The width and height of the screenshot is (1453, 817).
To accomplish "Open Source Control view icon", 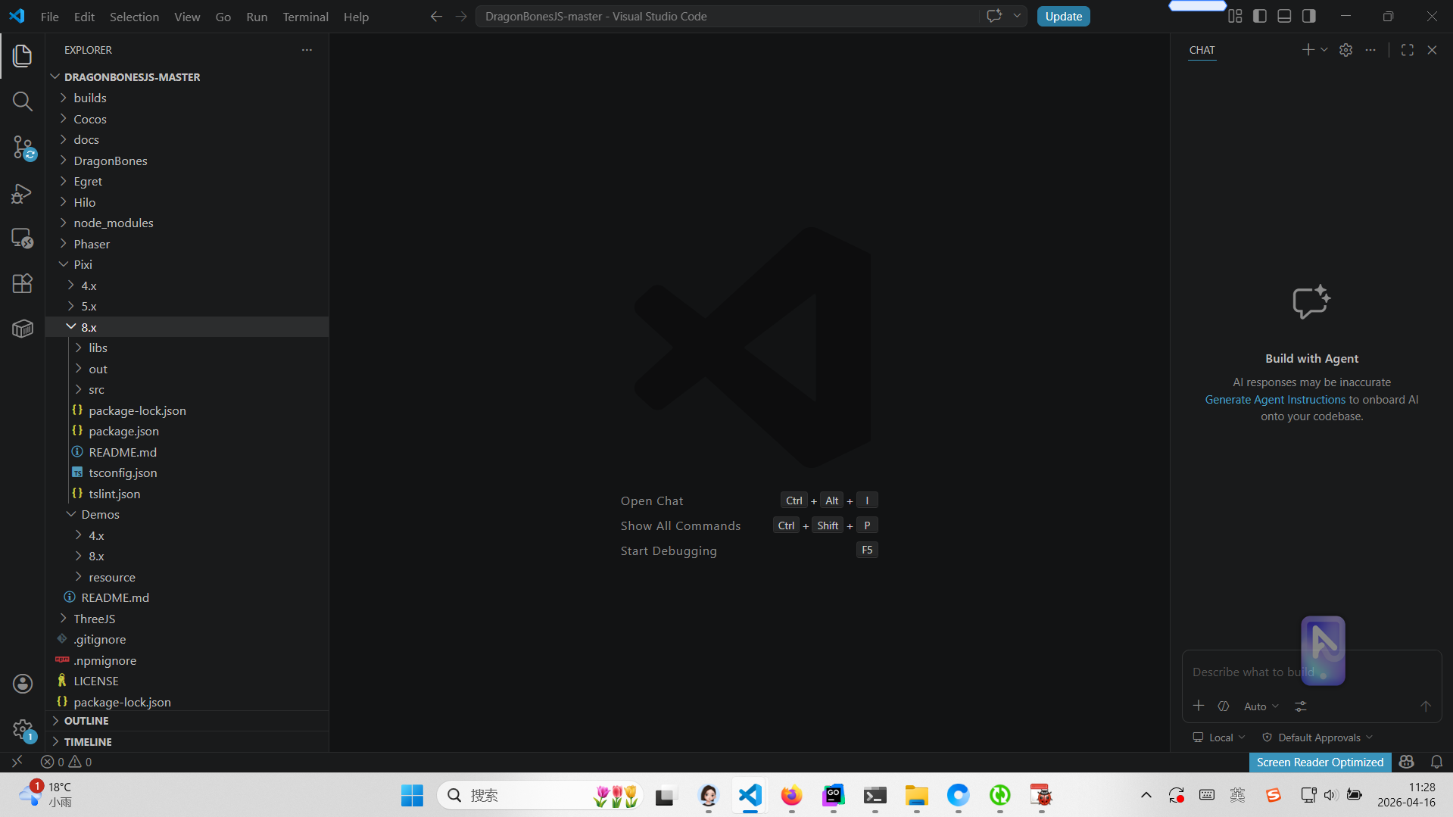I will [23, 148].
